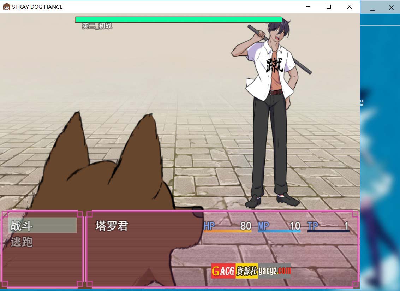
Task: Target the enemy holding the bat
Action: point(271,113)
